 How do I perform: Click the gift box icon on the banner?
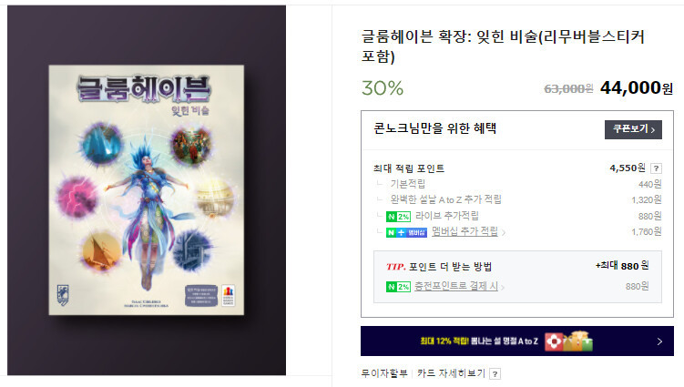point(569,341)
